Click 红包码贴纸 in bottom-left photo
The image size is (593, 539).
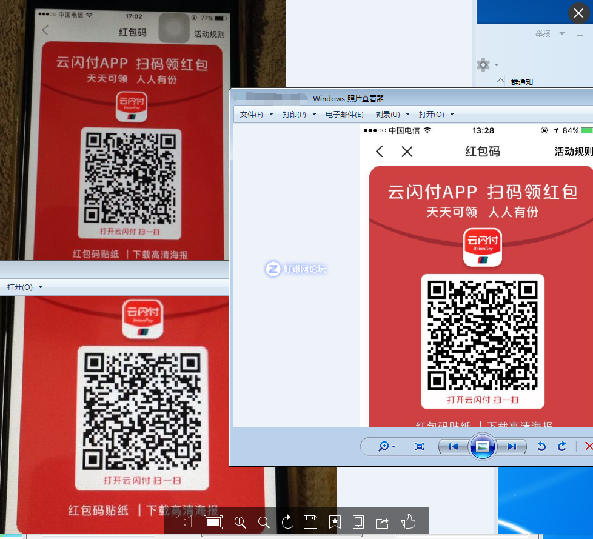pyautogui.click(x=98, y=511)
